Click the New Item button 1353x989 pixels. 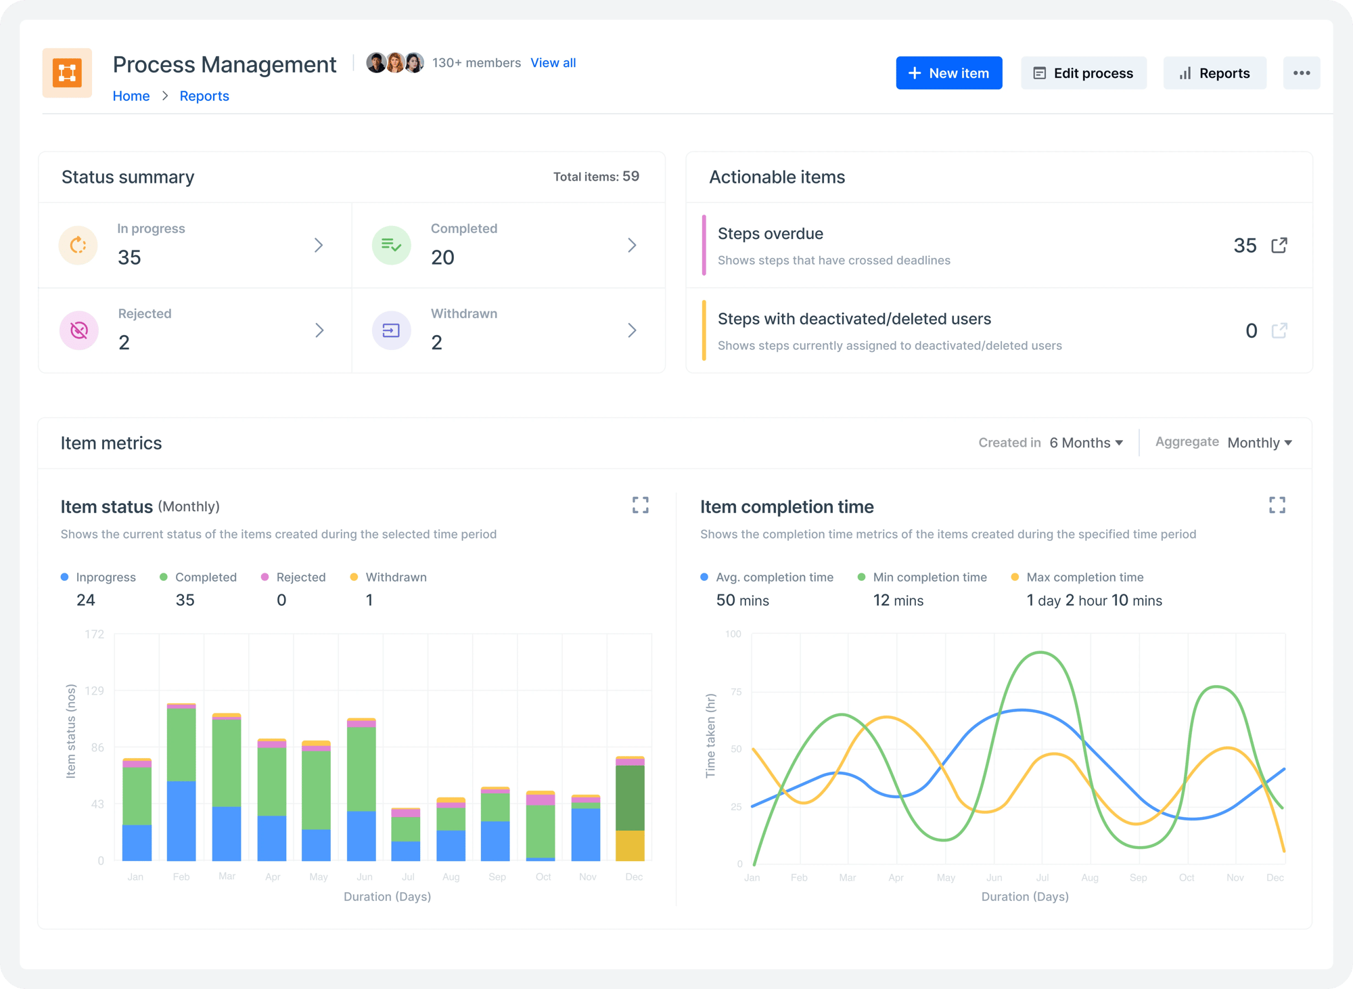tap(946, 72)
